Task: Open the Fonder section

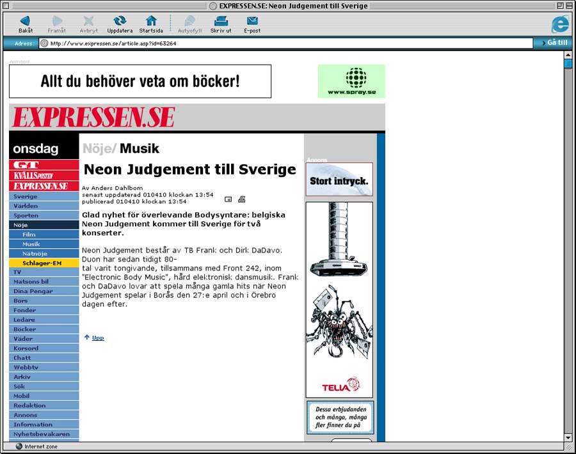Action: 44,310
